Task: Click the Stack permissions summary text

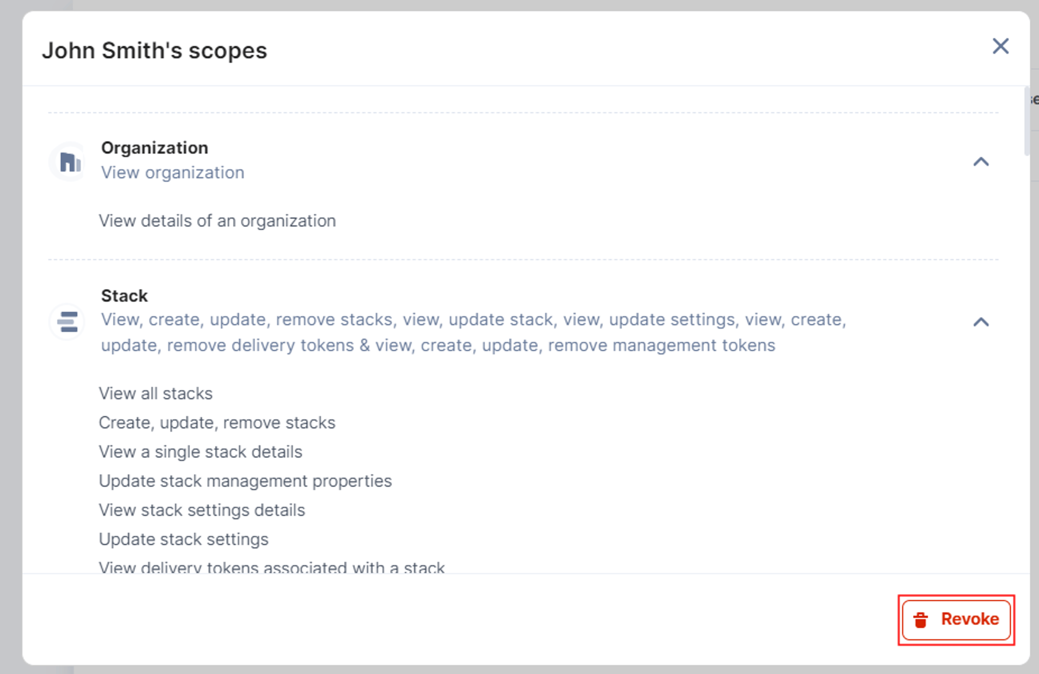Action: point(474,332)
